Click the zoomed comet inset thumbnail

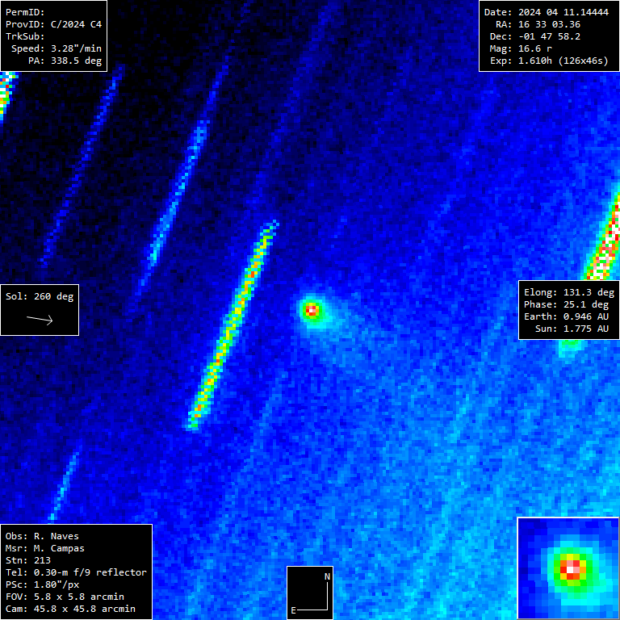coord(568,568)
